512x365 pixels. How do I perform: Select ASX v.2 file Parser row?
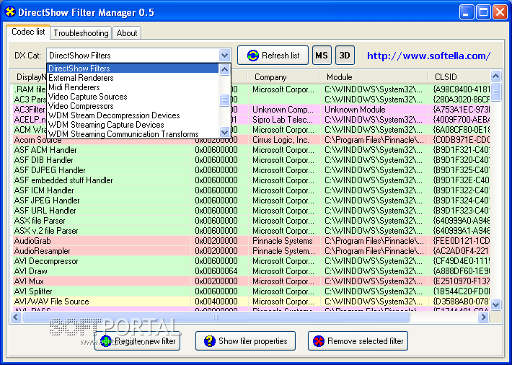pyautogui.click(x=250, y=231)
